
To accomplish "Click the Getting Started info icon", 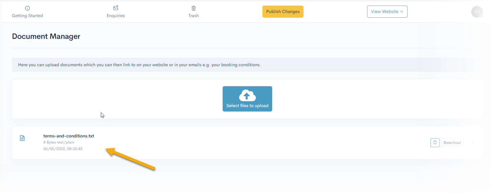I will click(27, 8).
